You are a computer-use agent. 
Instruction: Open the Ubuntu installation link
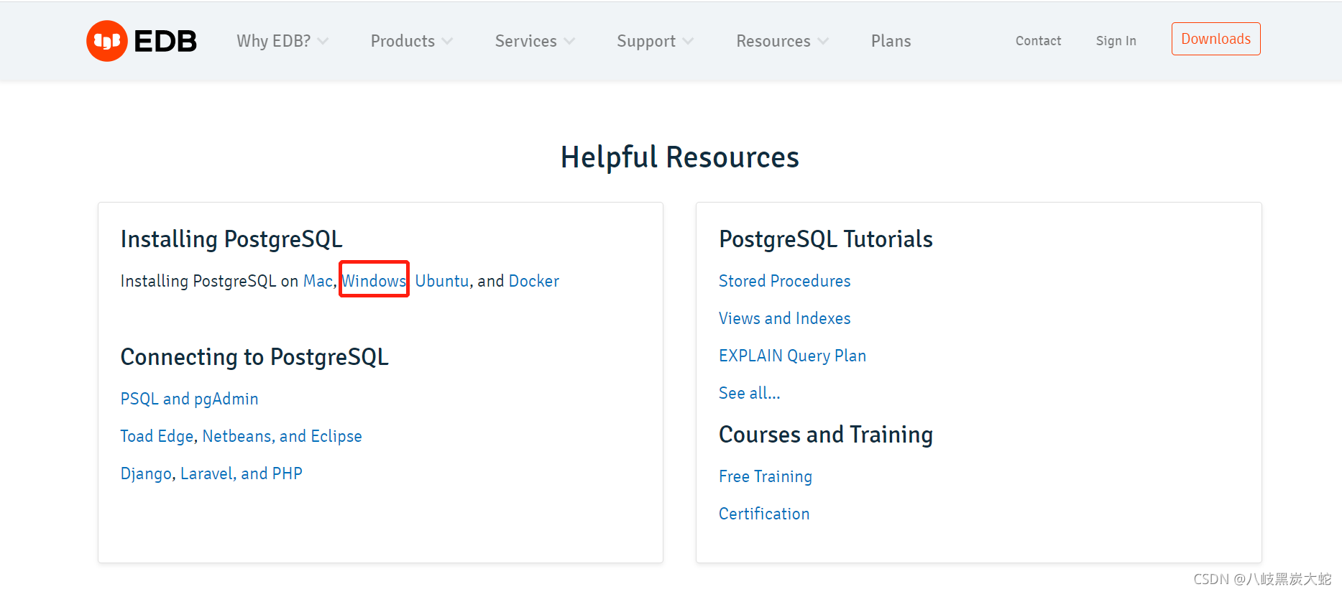point(442,281)
